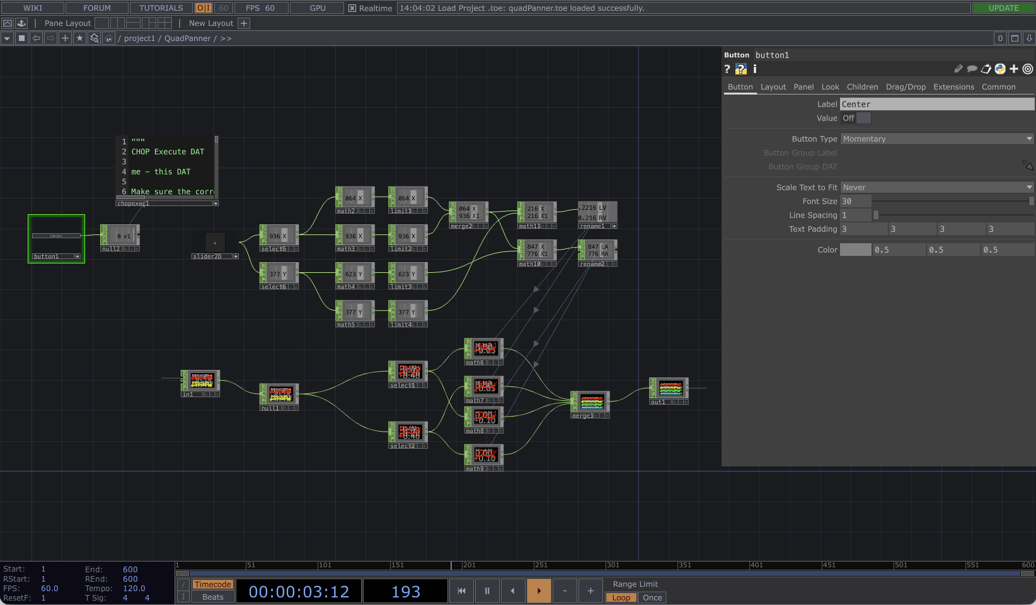Open the Extensions tab
This screenshot has width=1036, height=605.
(x=953, y=87)
